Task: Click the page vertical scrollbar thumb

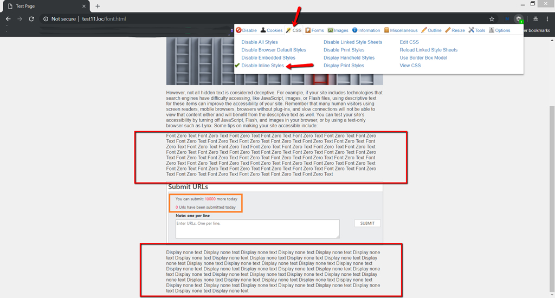Action: 552,199
